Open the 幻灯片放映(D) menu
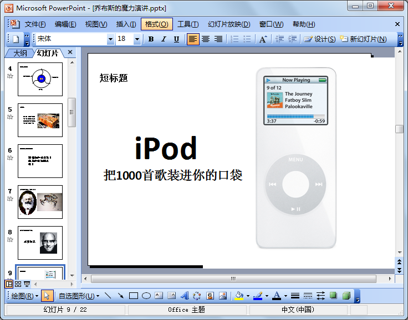 point(229,24)
